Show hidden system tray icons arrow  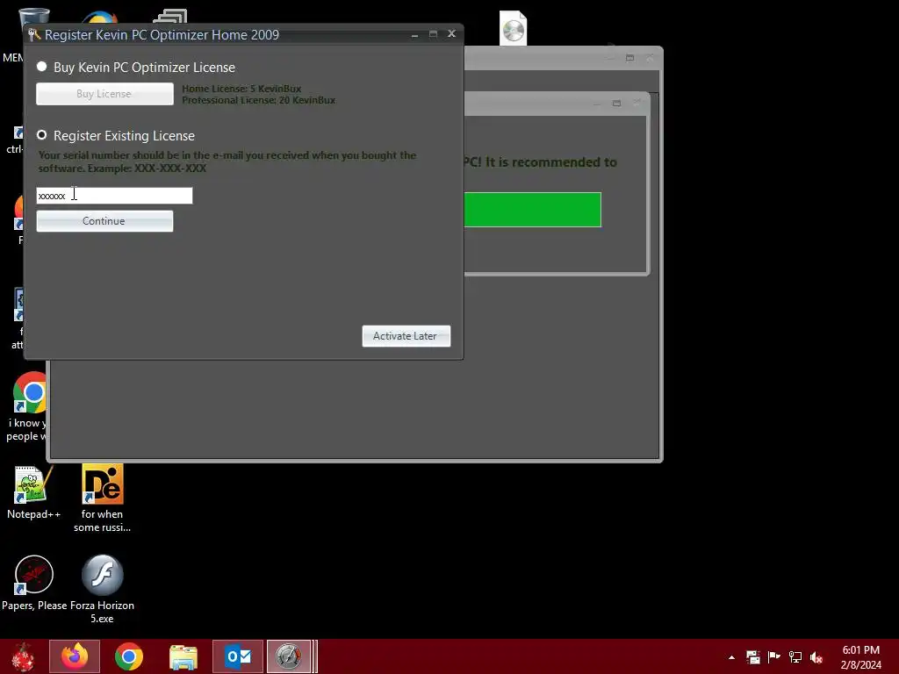tap(731, 657)
